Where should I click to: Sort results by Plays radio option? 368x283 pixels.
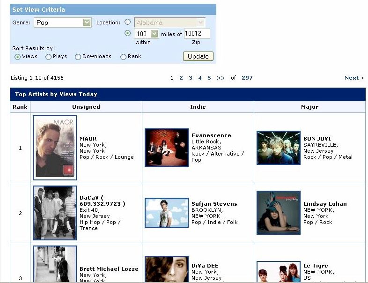click(x=49, y=57)
